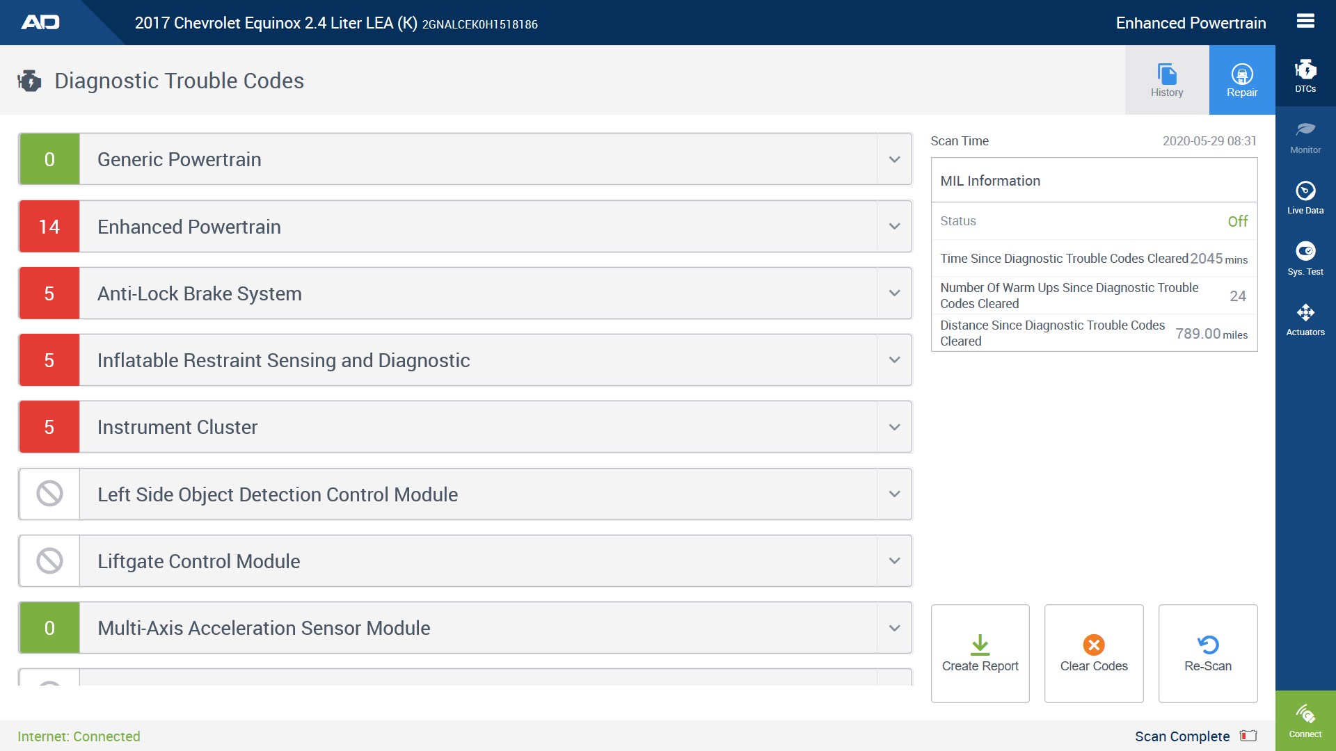Check the battery status indicator near Scan Complete
1336x751 pixels.
pyautogui.click(x=1249, y=736)
